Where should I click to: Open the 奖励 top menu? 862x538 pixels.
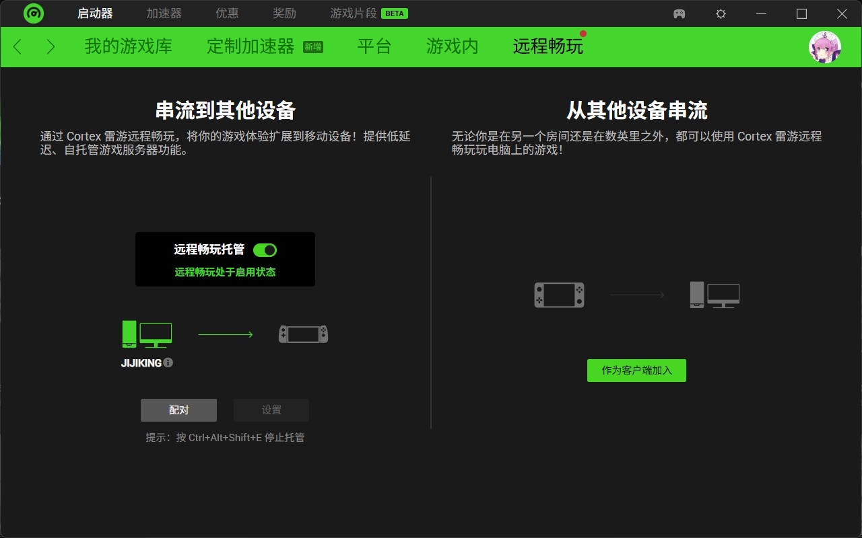click(285, 13)
